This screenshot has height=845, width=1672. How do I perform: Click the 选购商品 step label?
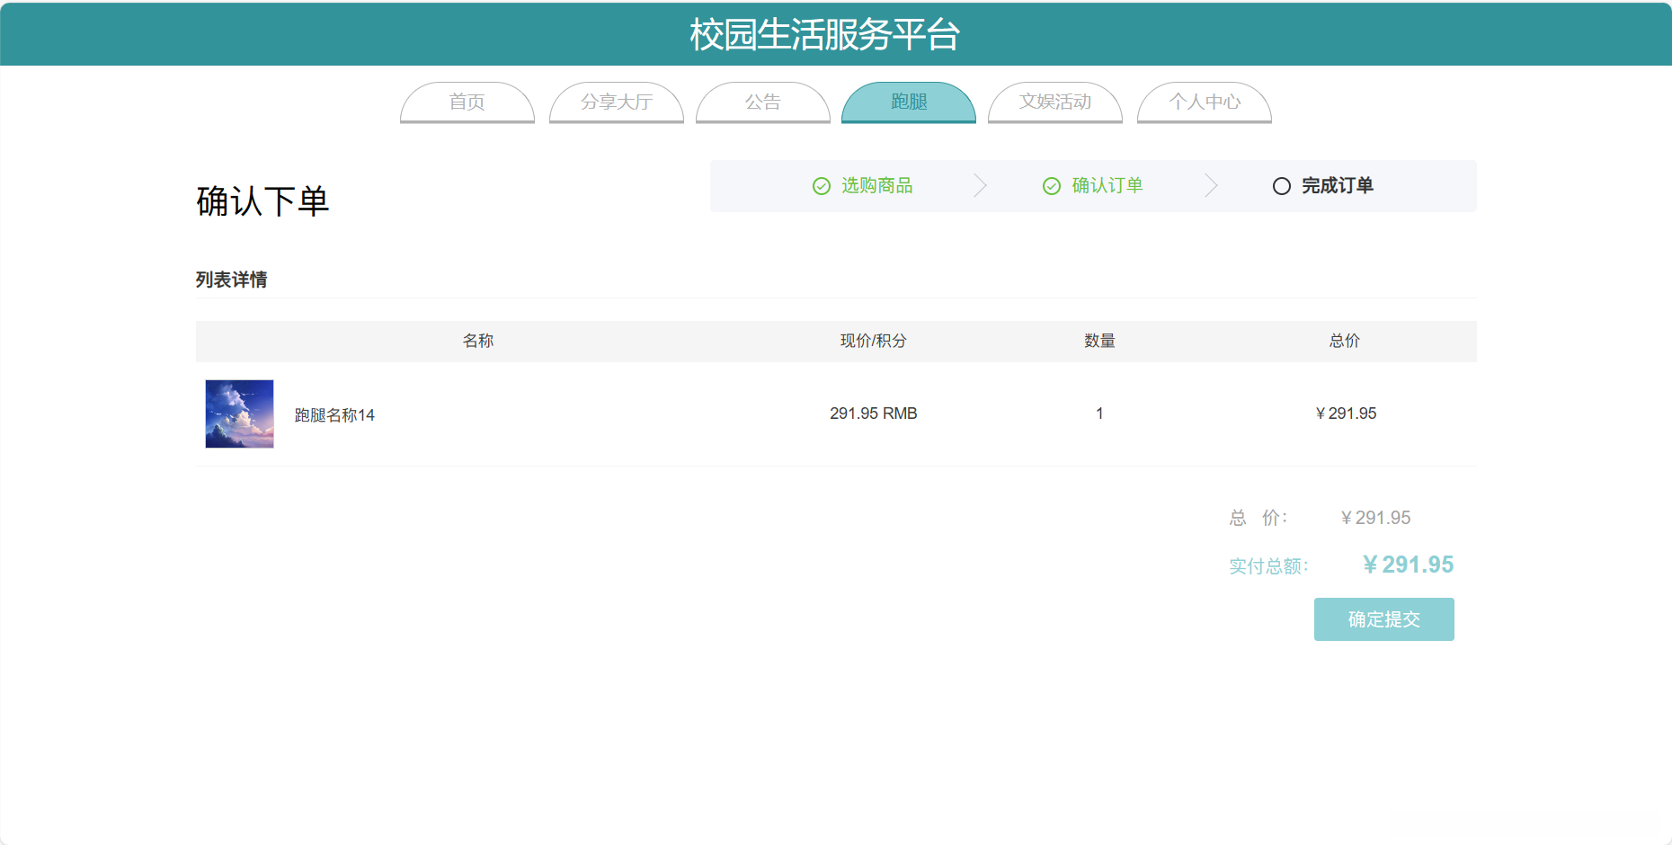pos(877,186)
